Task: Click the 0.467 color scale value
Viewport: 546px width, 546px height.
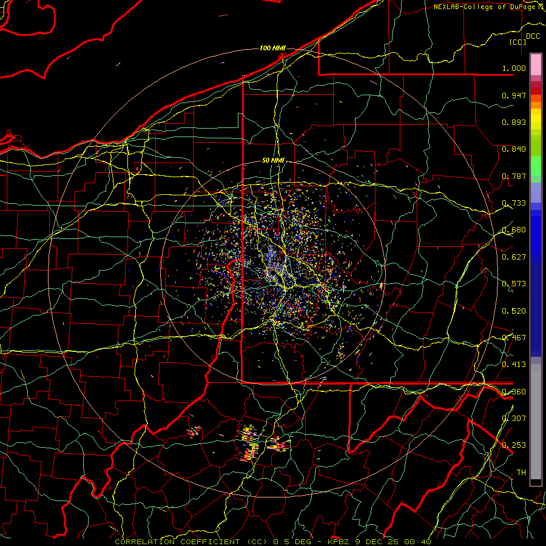Action: (x=514, y=338)
